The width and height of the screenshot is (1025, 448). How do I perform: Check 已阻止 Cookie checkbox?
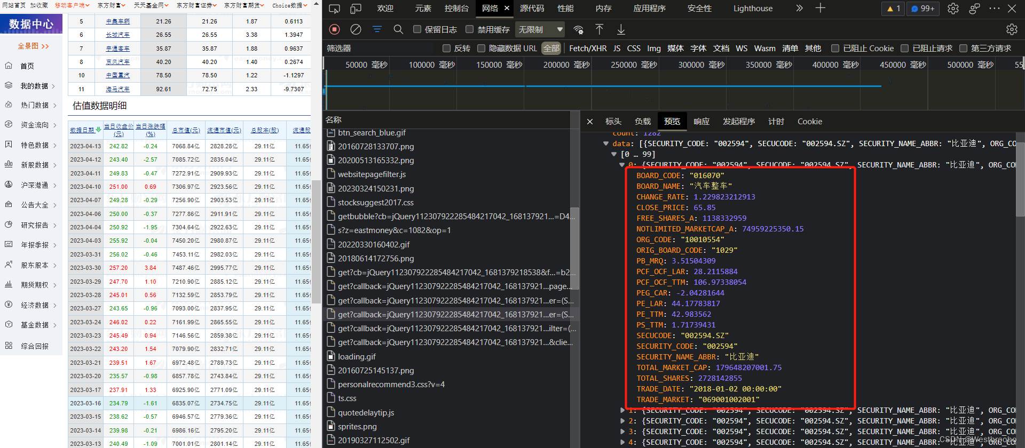click(835, 49)
